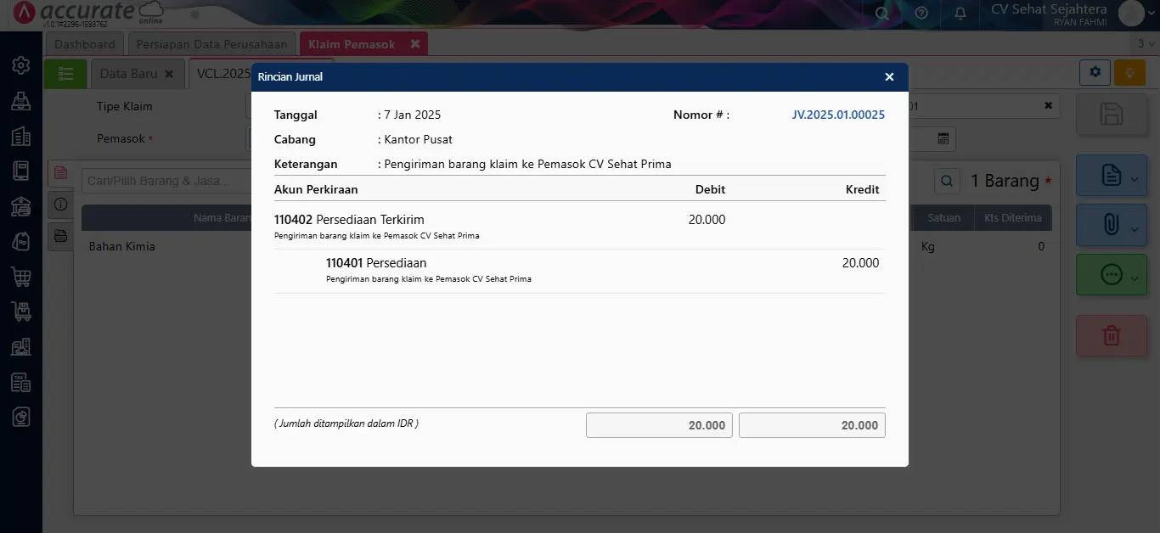Open the bank module sidebar icon

(x=21, y=206)
